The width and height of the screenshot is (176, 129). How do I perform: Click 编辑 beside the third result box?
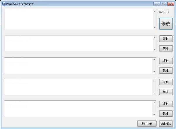pyautogui.click(x=166, y=92)
